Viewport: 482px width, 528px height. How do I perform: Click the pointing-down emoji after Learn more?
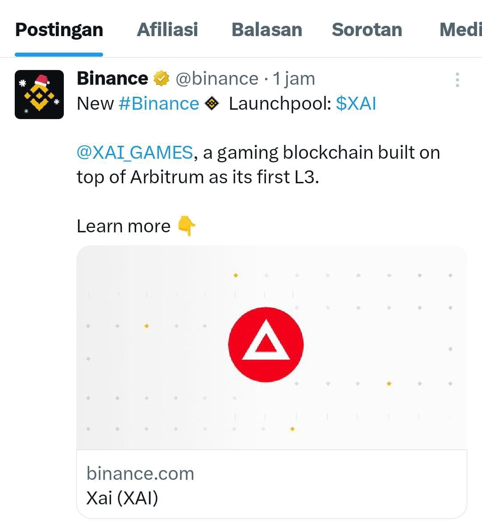tap(187, 226)
